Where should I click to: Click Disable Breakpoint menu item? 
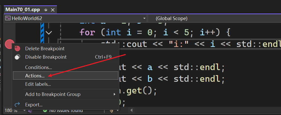point(46,57)
